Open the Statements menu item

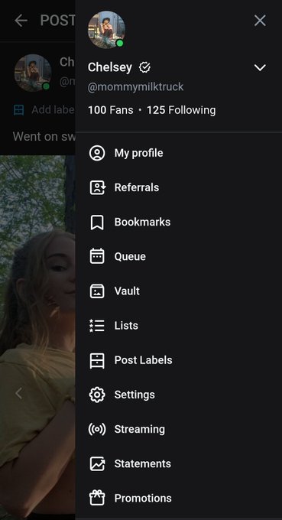[179, 464]
